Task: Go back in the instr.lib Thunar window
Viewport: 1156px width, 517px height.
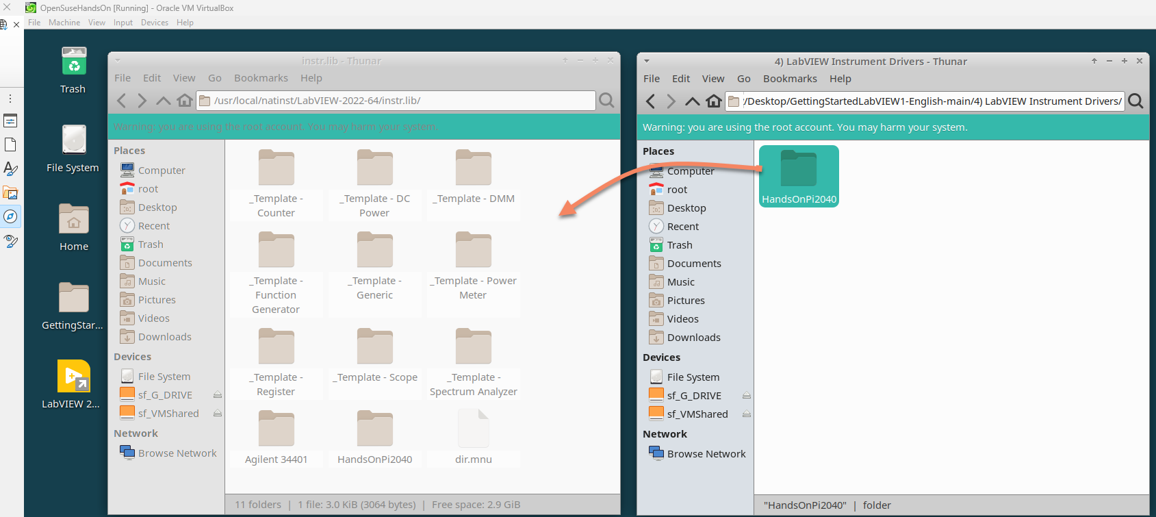Action: tap(122, 101)
